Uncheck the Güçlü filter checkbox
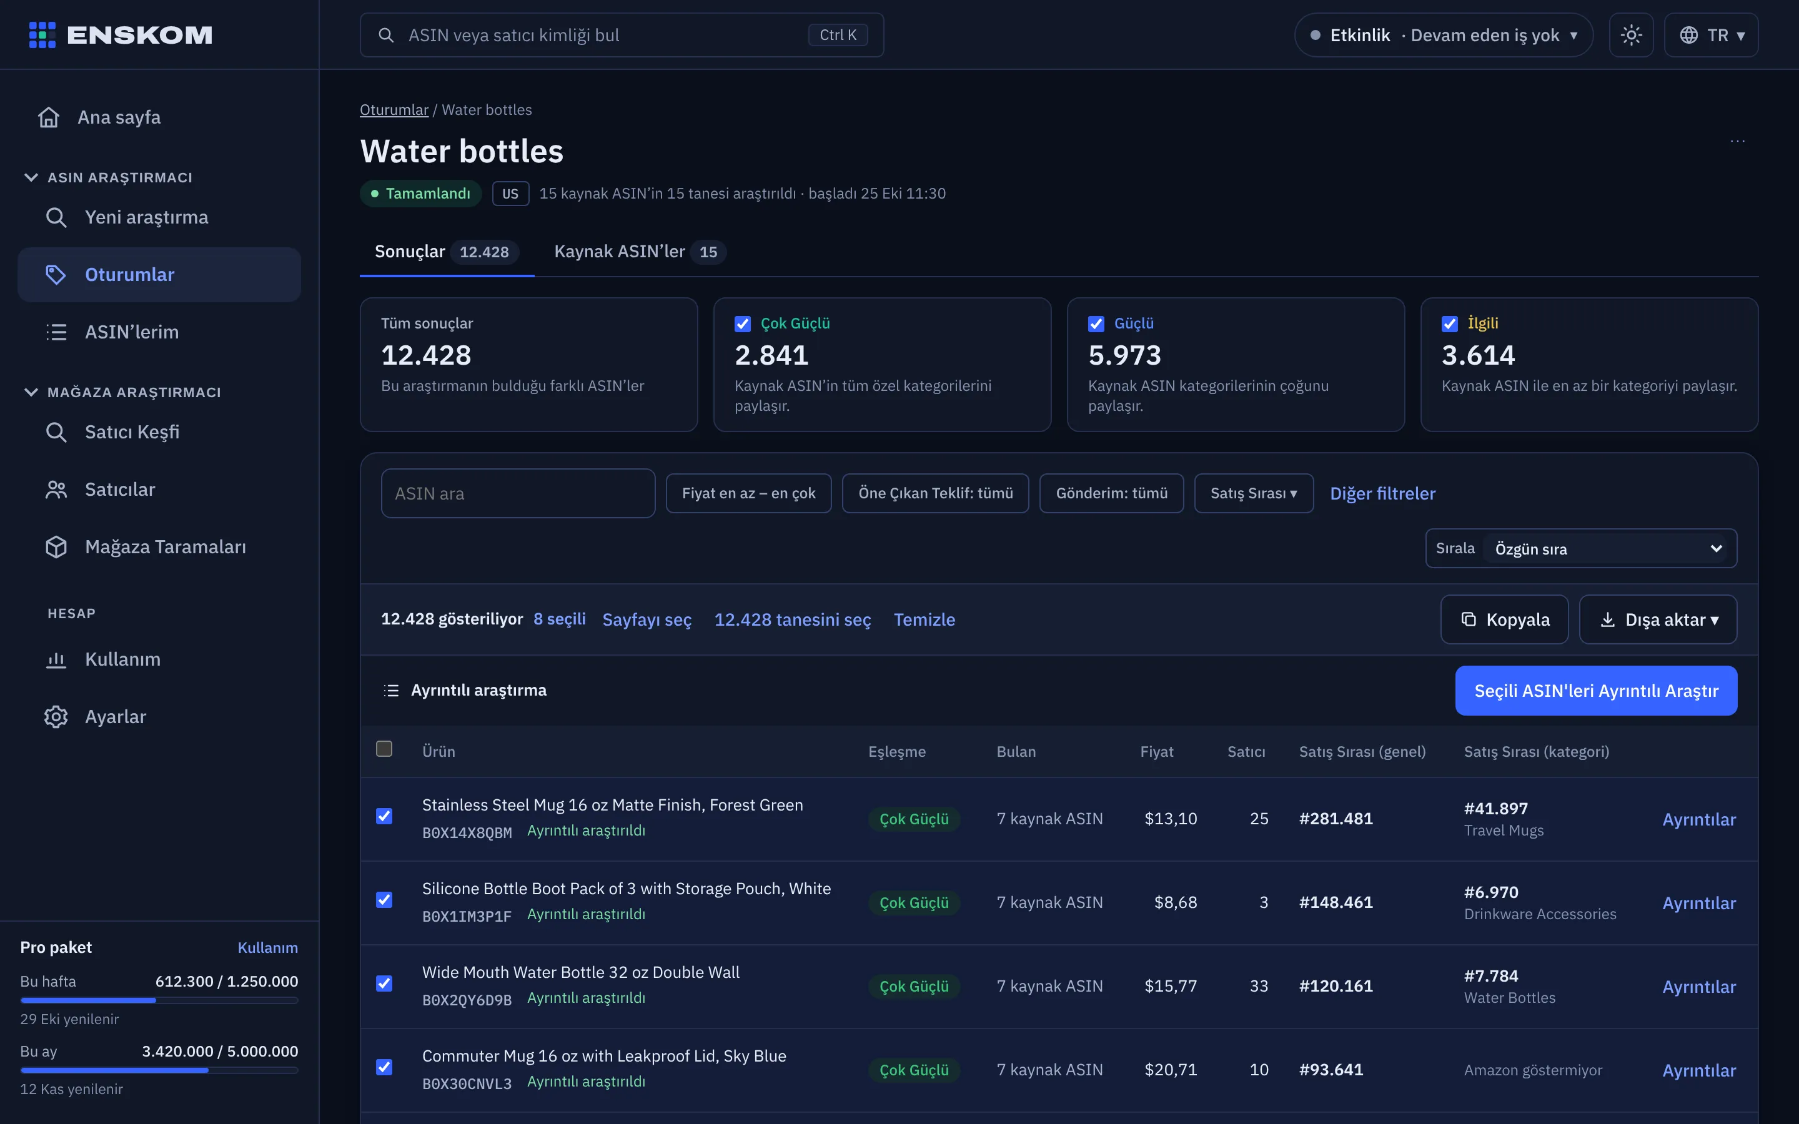The height and width of the screenshot is (1124, 1799). click(1096, 323)
